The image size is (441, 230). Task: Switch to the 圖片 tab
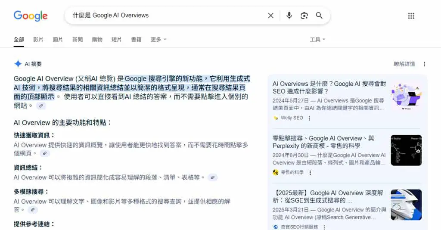pos(58,40)
